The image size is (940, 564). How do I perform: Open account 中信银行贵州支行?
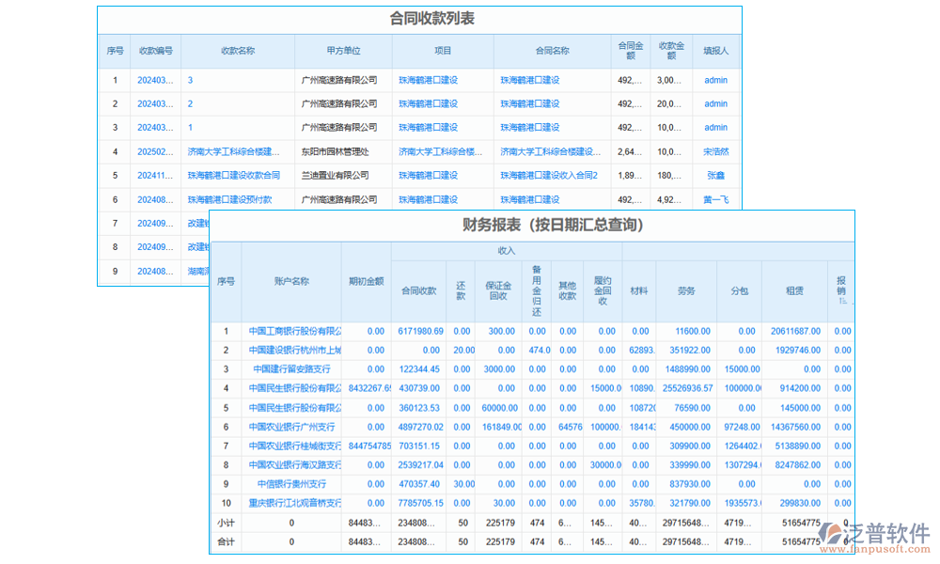[291, 484]
